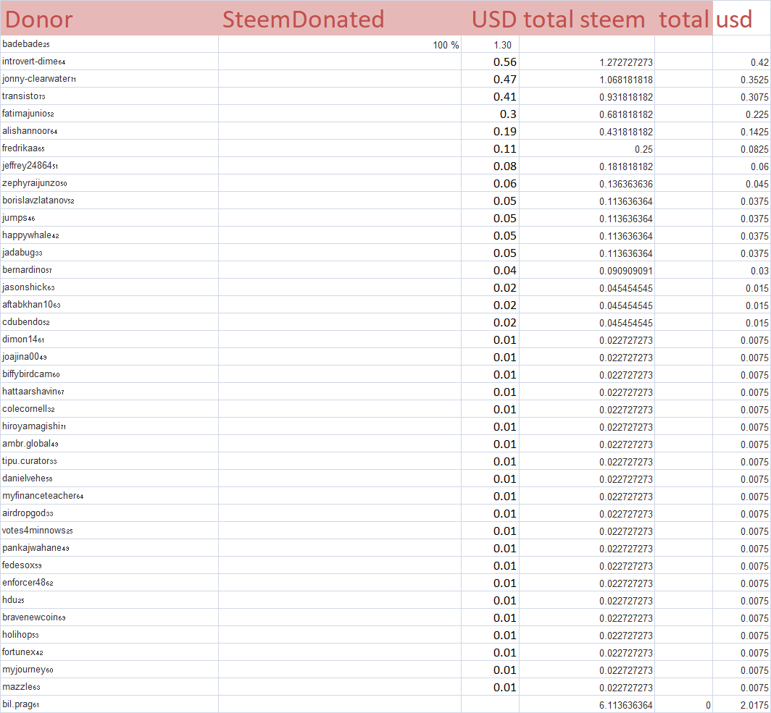Viewport: 771px width, 713px height.
Task: Select the bernardino donor cell
Action: (x=109, y=270)
